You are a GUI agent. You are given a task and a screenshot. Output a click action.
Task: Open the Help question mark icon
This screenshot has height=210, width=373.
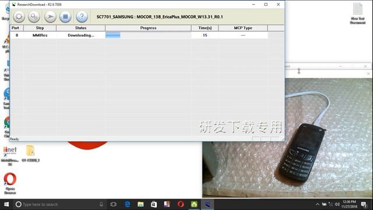(x=82, y=17)
